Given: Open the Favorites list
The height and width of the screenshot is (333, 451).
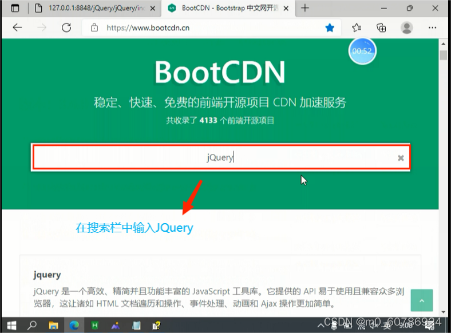Looking at the screenshot, I should pyautogui.click(x=357, y=27).
